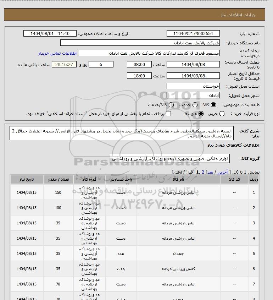Screen dimensions: 273x300
Task: Click the شرکت پالایش نفت ابادان buyer field
Action: point(140,43)
